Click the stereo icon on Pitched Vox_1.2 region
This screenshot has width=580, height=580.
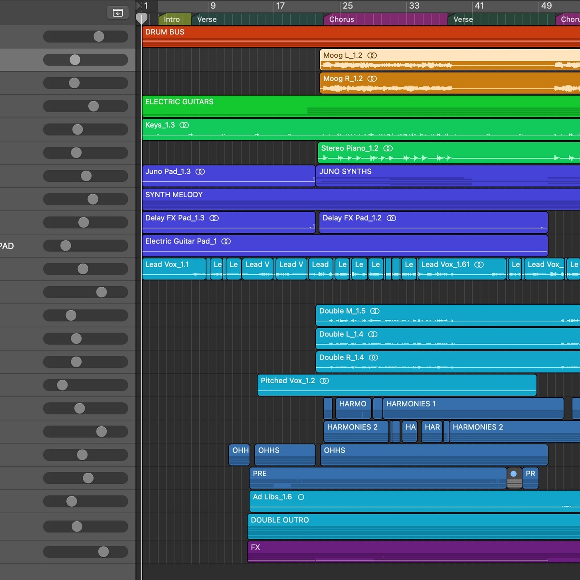tap(324, 381)
